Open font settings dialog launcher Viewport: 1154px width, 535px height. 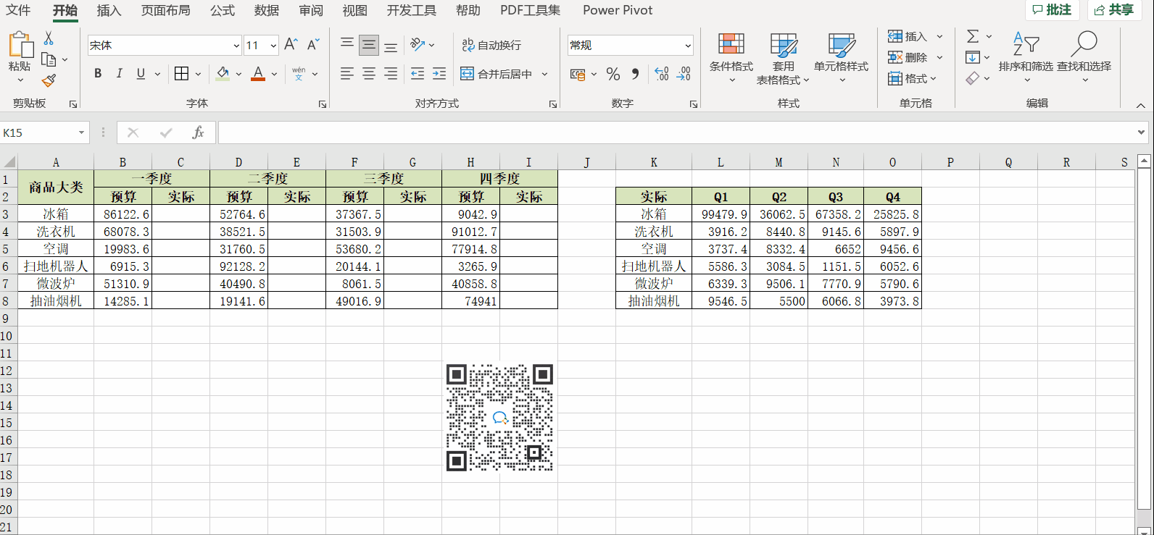pyautogui.click(x=323, y=104)
